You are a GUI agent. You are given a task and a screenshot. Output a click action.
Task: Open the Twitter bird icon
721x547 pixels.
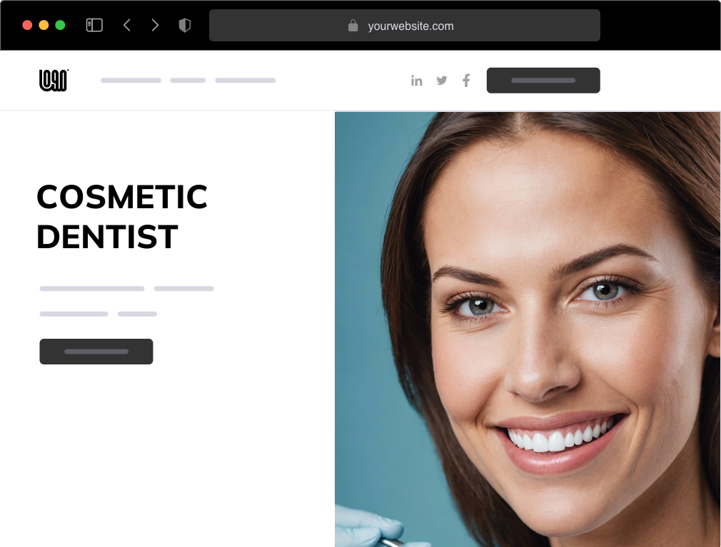click(442, 81)
